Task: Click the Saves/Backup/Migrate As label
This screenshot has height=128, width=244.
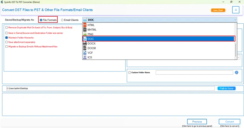Action: (x=20, y=20)
